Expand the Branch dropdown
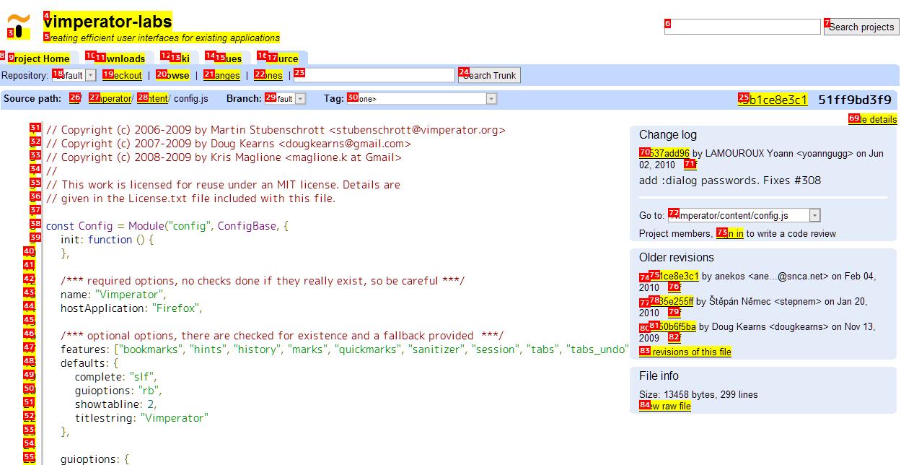The image size is (901, 465). point(286,99)
